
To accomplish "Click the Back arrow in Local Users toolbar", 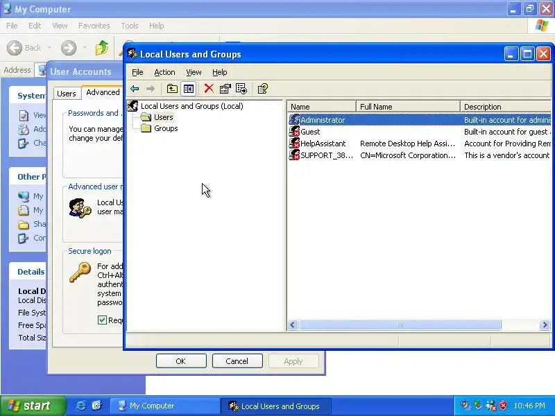I will coord(135,89).
